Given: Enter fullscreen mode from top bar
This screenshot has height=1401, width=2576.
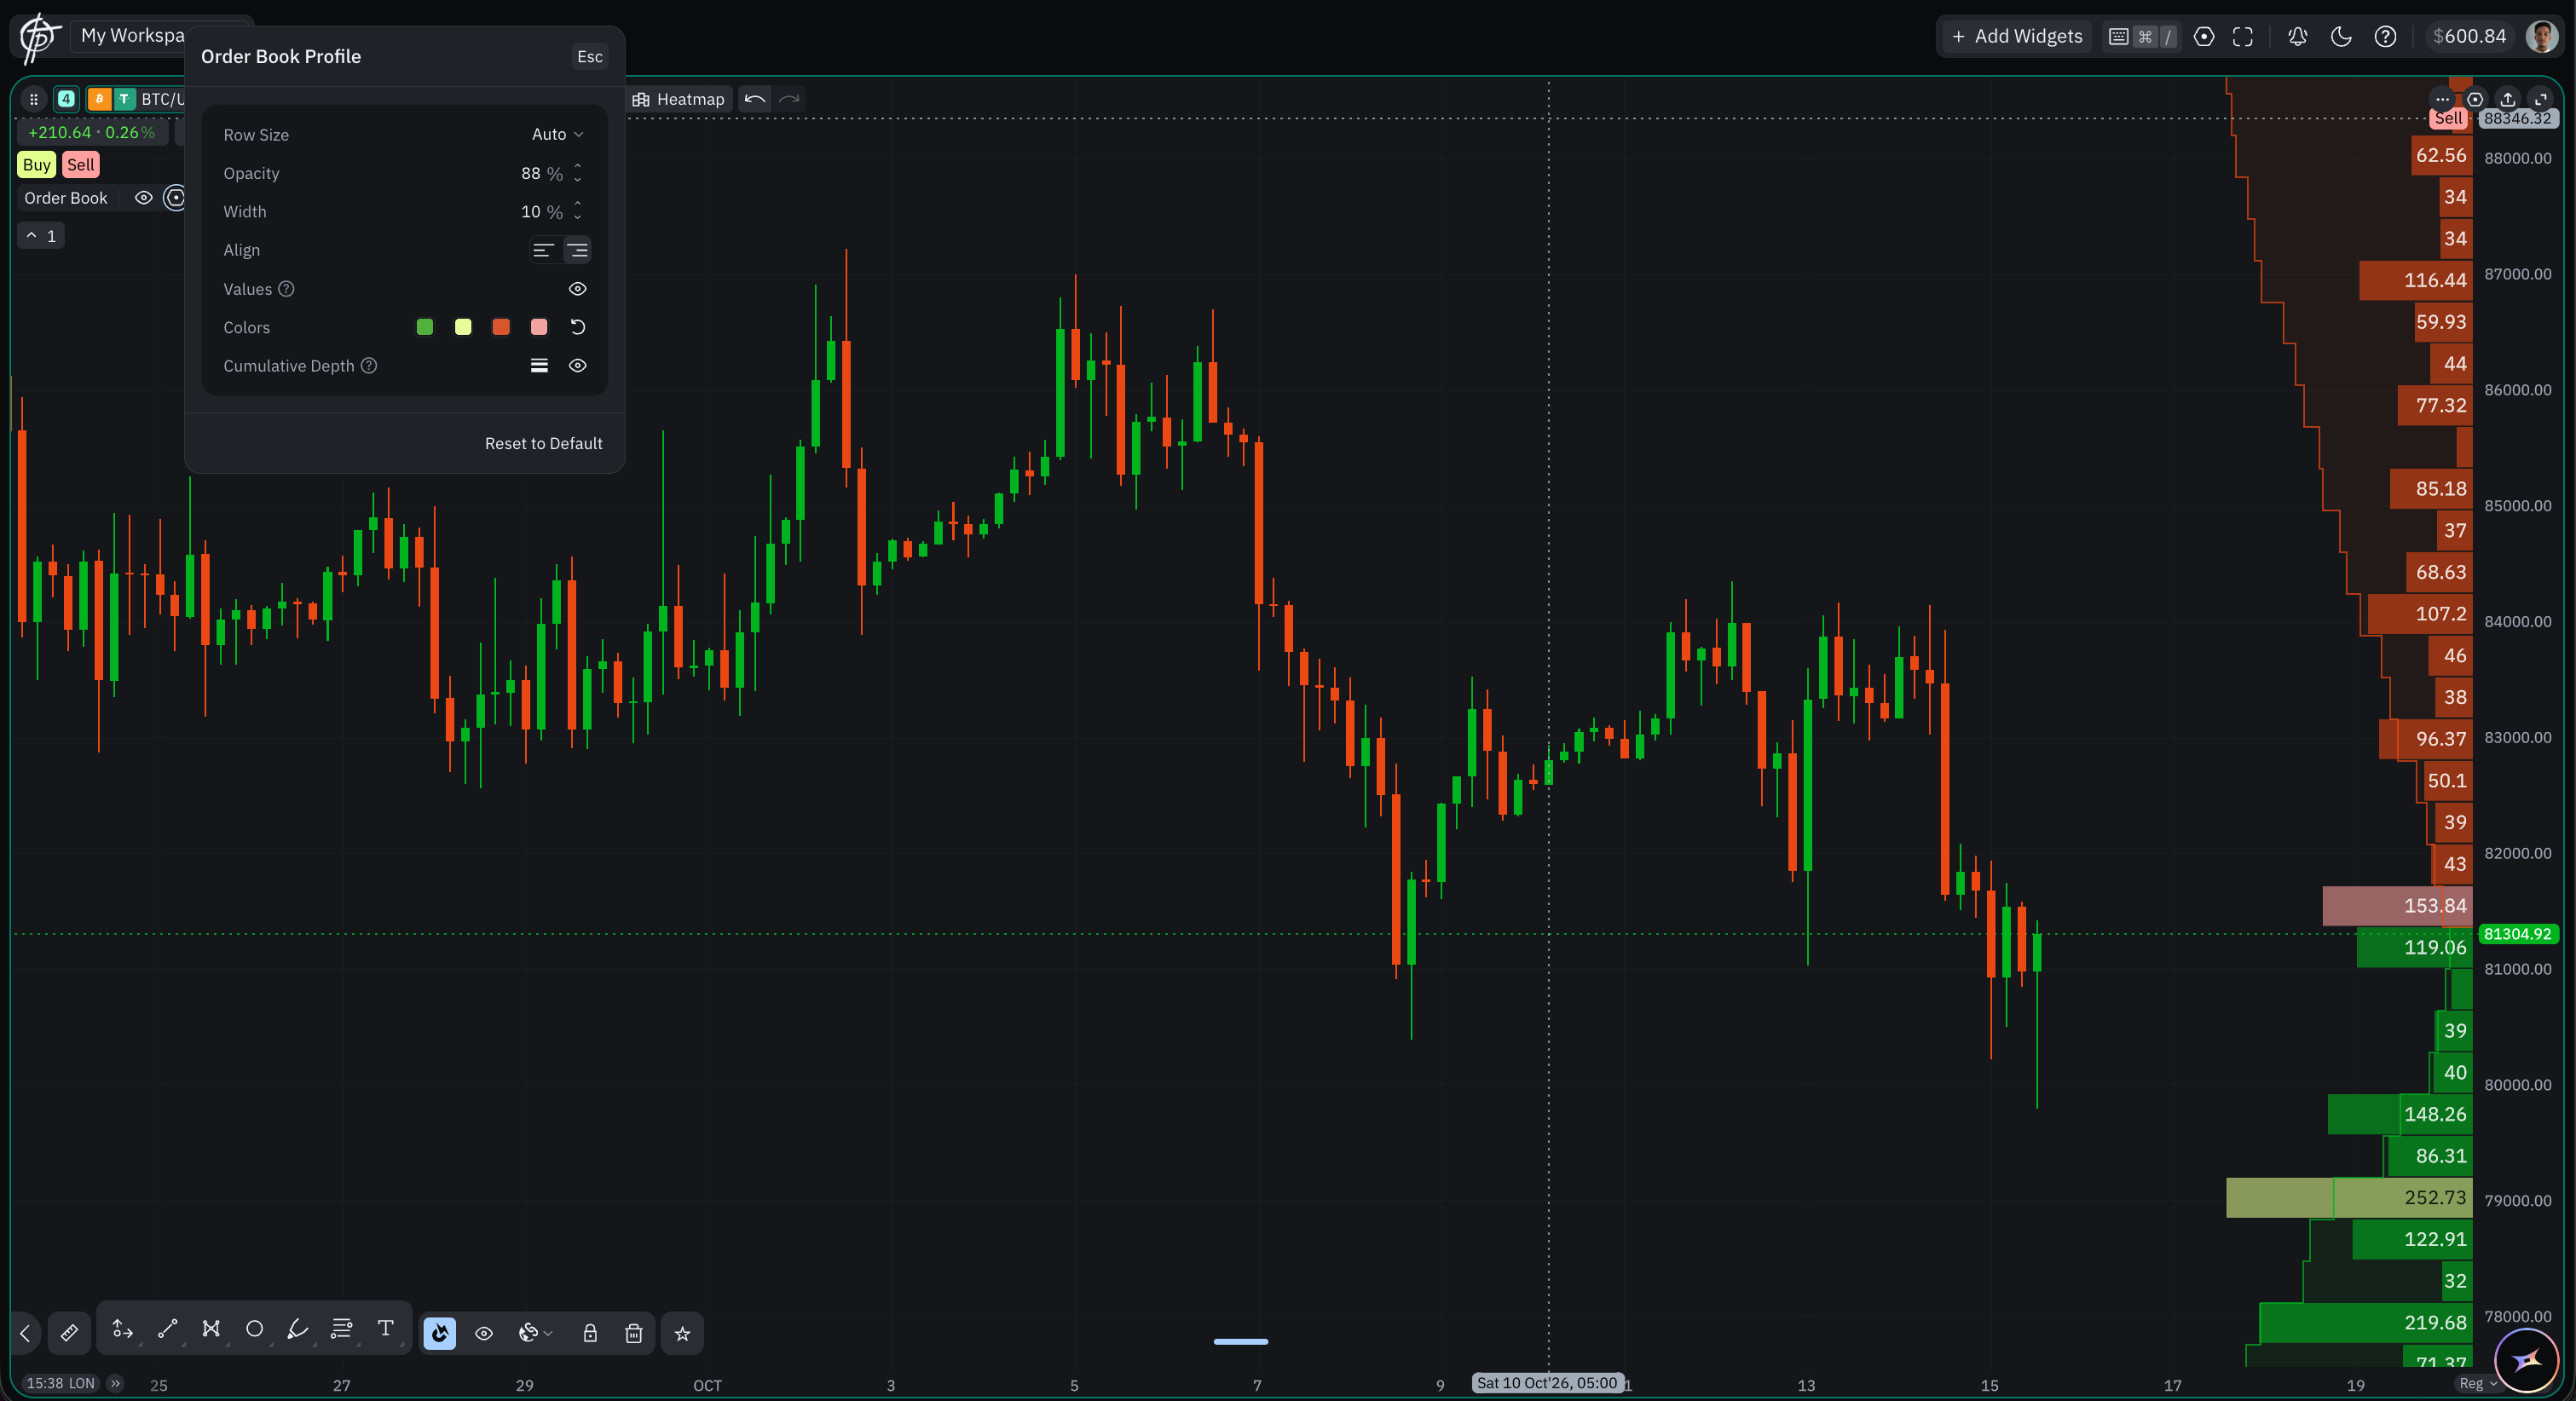Looking at the screenshot, I should click(2243, 37).
